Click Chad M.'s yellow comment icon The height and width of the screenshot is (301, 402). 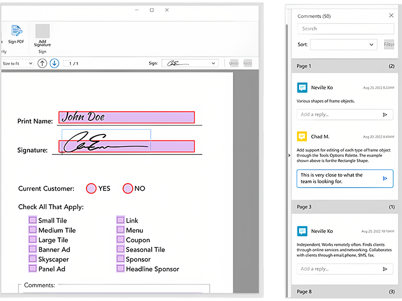302,136
